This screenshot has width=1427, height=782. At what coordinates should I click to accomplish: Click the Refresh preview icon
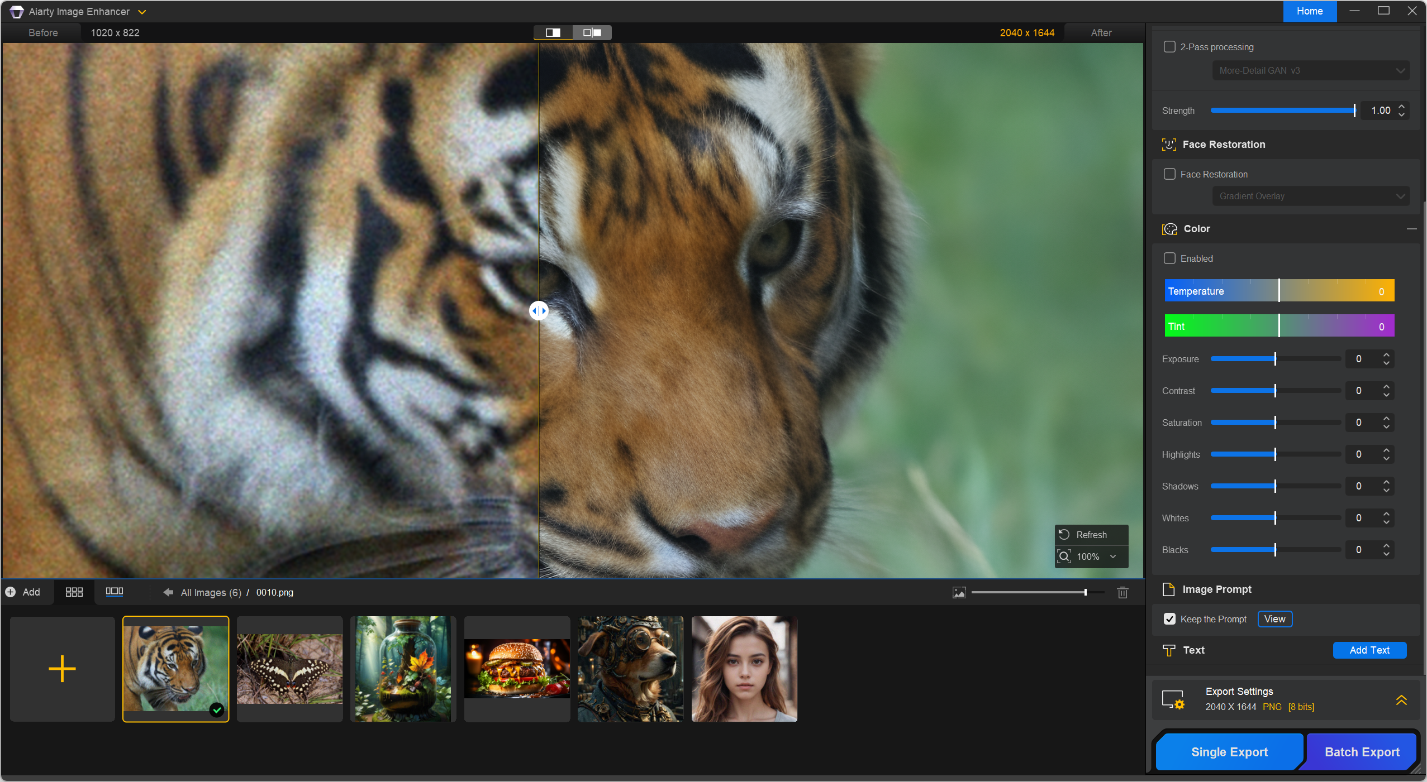coord(1064,535)
